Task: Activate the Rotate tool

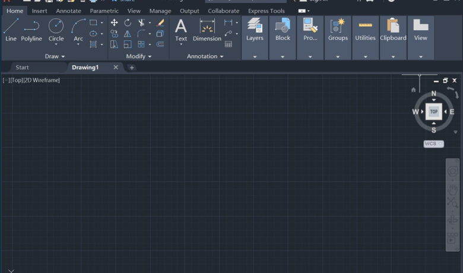Action: coord(128,23)
